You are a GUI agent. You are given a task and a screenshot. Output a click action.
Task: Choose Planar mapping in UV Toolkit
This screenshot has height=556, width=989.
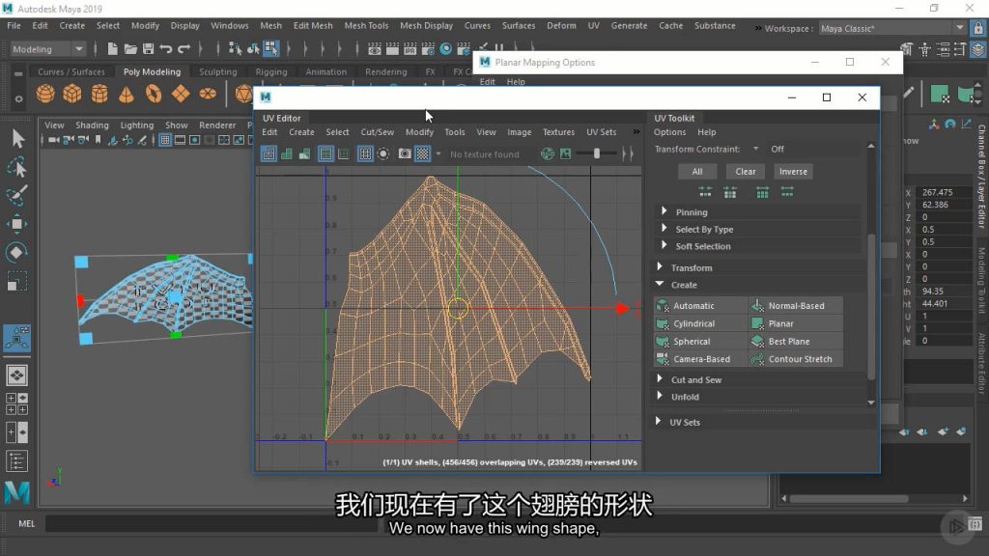[780, 323]
